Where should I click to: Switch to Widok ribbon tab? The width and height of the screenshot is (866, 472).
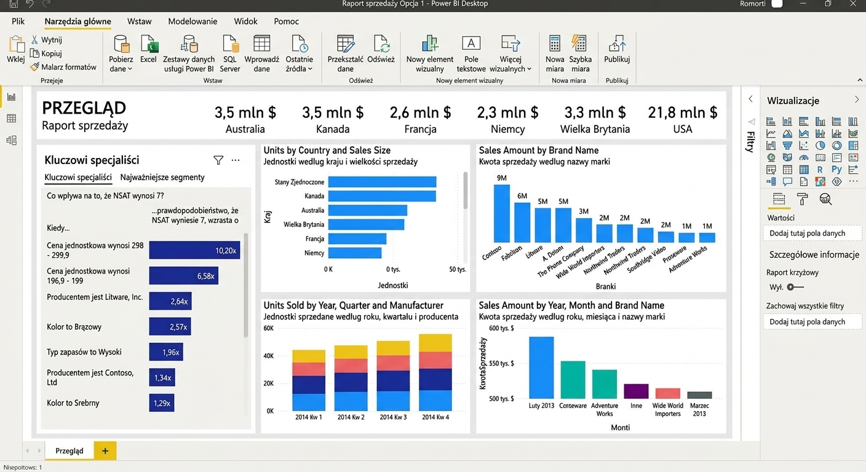(245, 21)
